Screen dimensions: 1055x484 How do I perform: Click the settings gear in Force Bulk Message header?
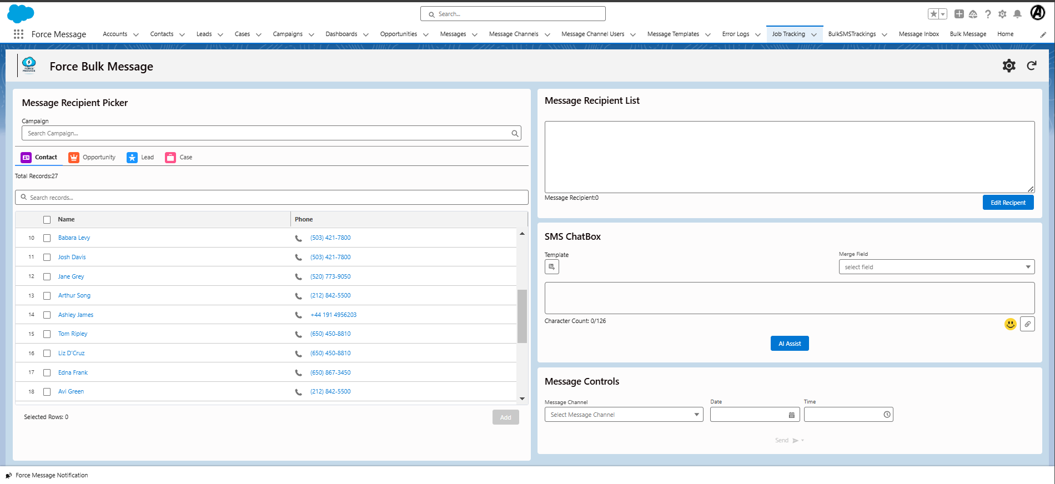click(x=1008, y=66)
